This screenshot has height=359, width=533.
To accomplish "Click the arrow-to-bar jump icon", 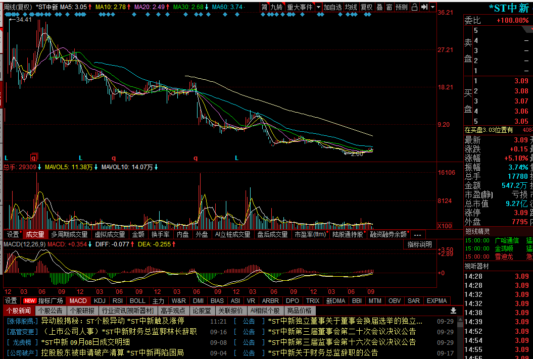I will pos(424,7).
